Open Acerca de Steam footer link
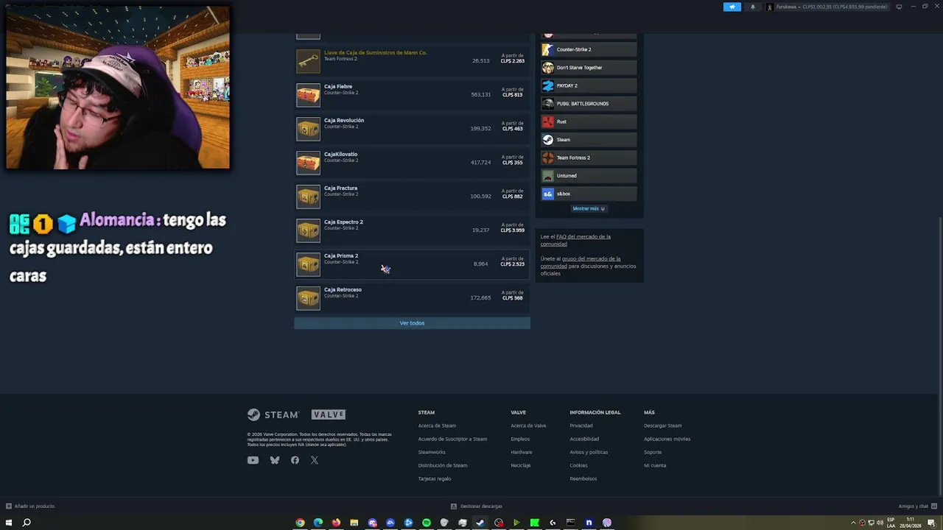Viewport: 943px width, 530px height. [437, 425]
